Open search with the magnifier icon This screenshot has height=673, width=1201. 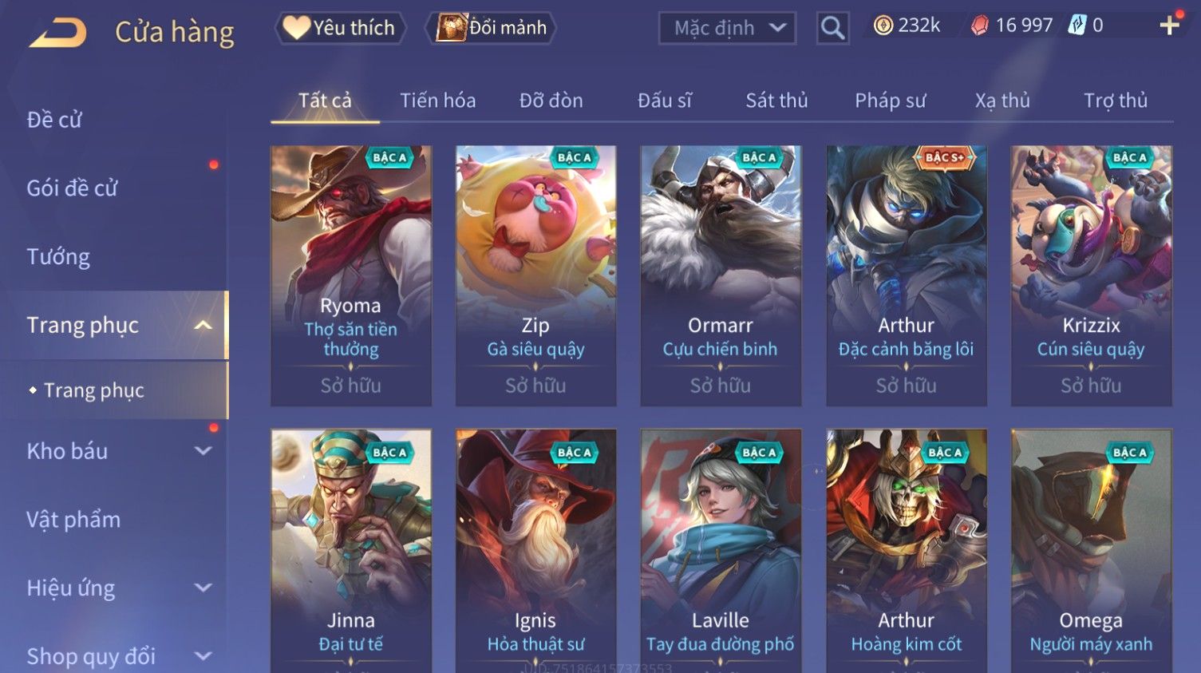tap(832, 29)
